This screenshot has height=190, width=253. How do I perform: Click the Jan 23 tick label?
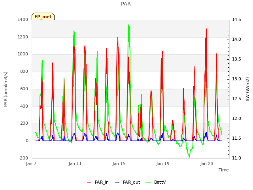tap(207, 163)
